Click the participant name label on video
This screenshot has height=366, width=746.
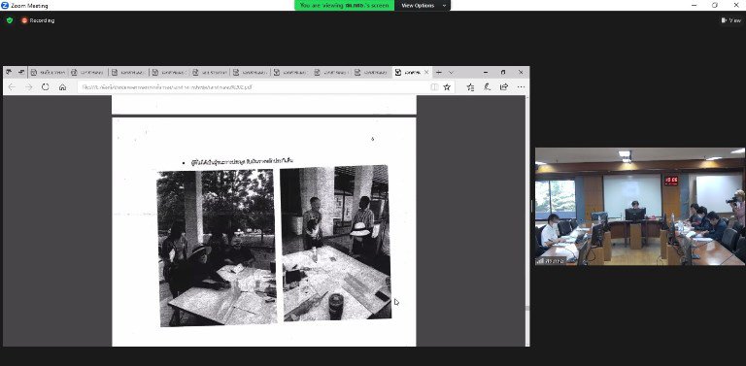(551, 261)
